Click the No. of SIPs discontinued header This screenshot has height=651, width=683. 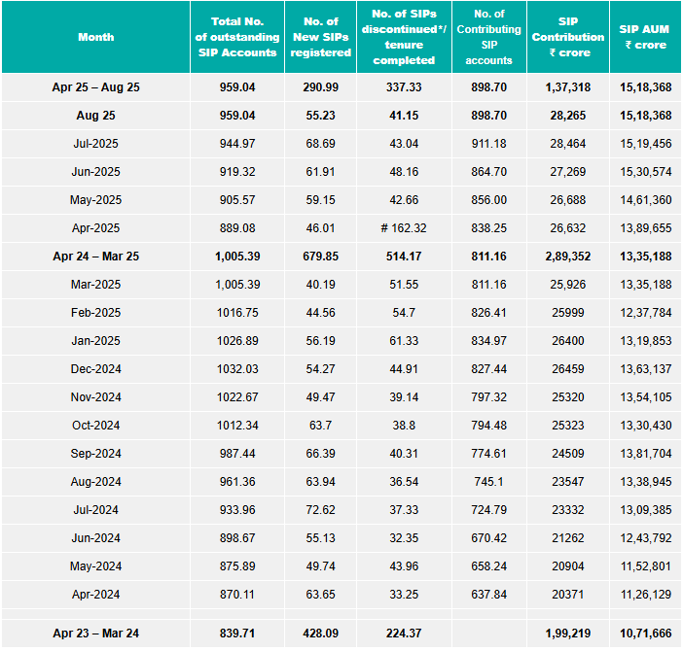click(404, 37)
